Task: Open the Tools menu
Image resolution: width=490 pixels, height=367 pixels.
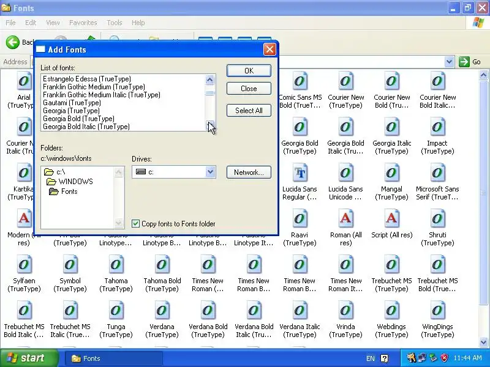Action: pos(115,23)
